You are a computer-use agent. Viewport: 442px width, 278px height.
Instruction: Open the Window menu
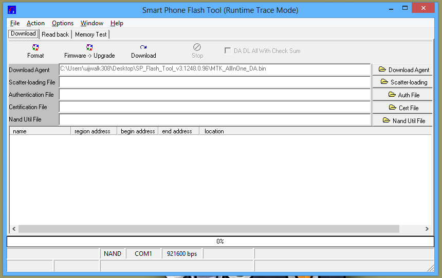point(92,23)
